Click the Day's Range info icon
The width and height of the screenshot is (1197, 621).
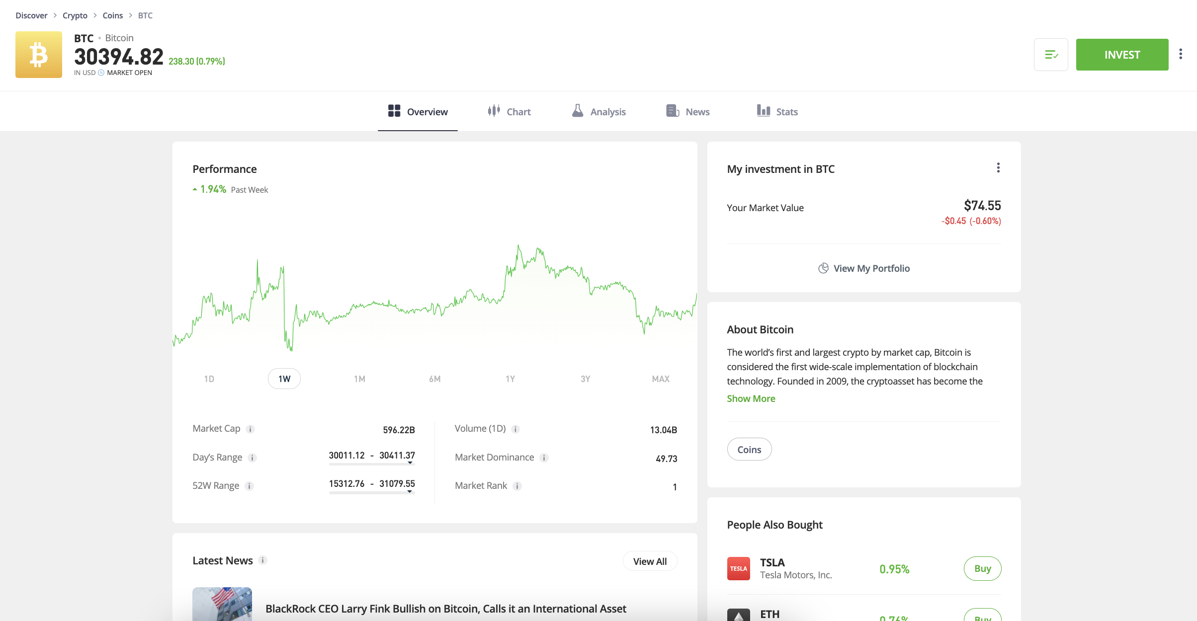[253, 458]
